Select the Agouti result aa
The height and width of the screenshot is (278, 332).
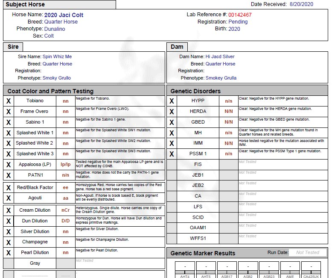66,198
